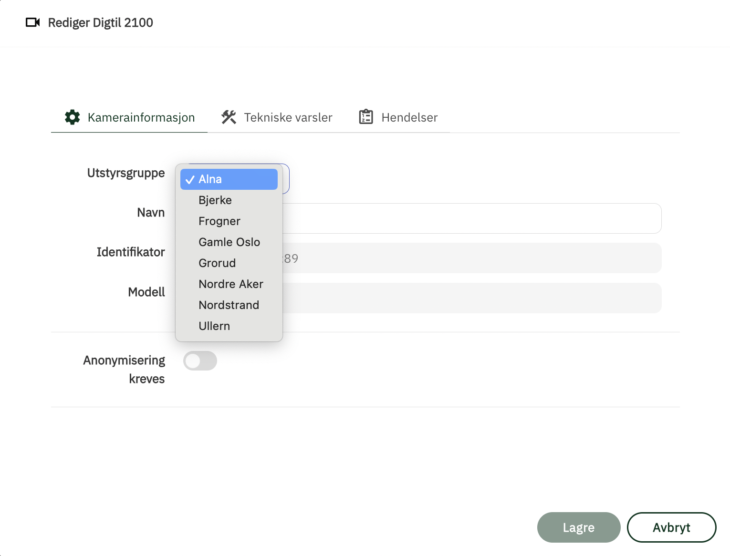730x556 pixels.
Task: Open the Hendelser tab
Action: [397, 117]
